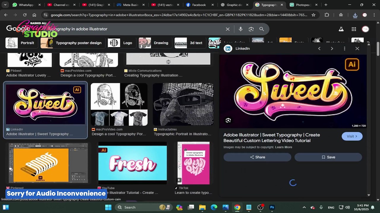The width and height of the screenshot is (380, 213).
Task: Clear the search box text
Action: pyautogui.click(x=228, y=29)
